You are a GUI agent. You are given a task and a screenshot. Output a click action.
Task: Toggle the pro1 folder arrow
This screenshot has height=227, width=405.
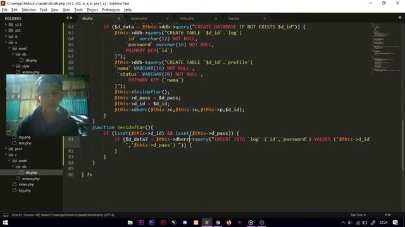click(6, 149)
